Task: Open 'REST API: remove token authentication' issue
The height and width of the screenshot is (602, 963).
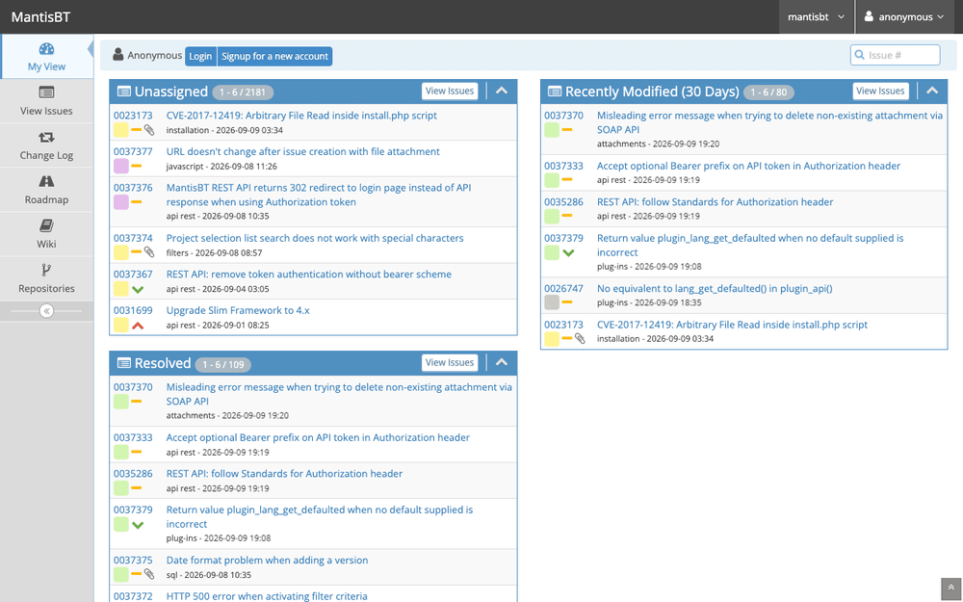Action: pyautogui.click(x=308, y=275)
